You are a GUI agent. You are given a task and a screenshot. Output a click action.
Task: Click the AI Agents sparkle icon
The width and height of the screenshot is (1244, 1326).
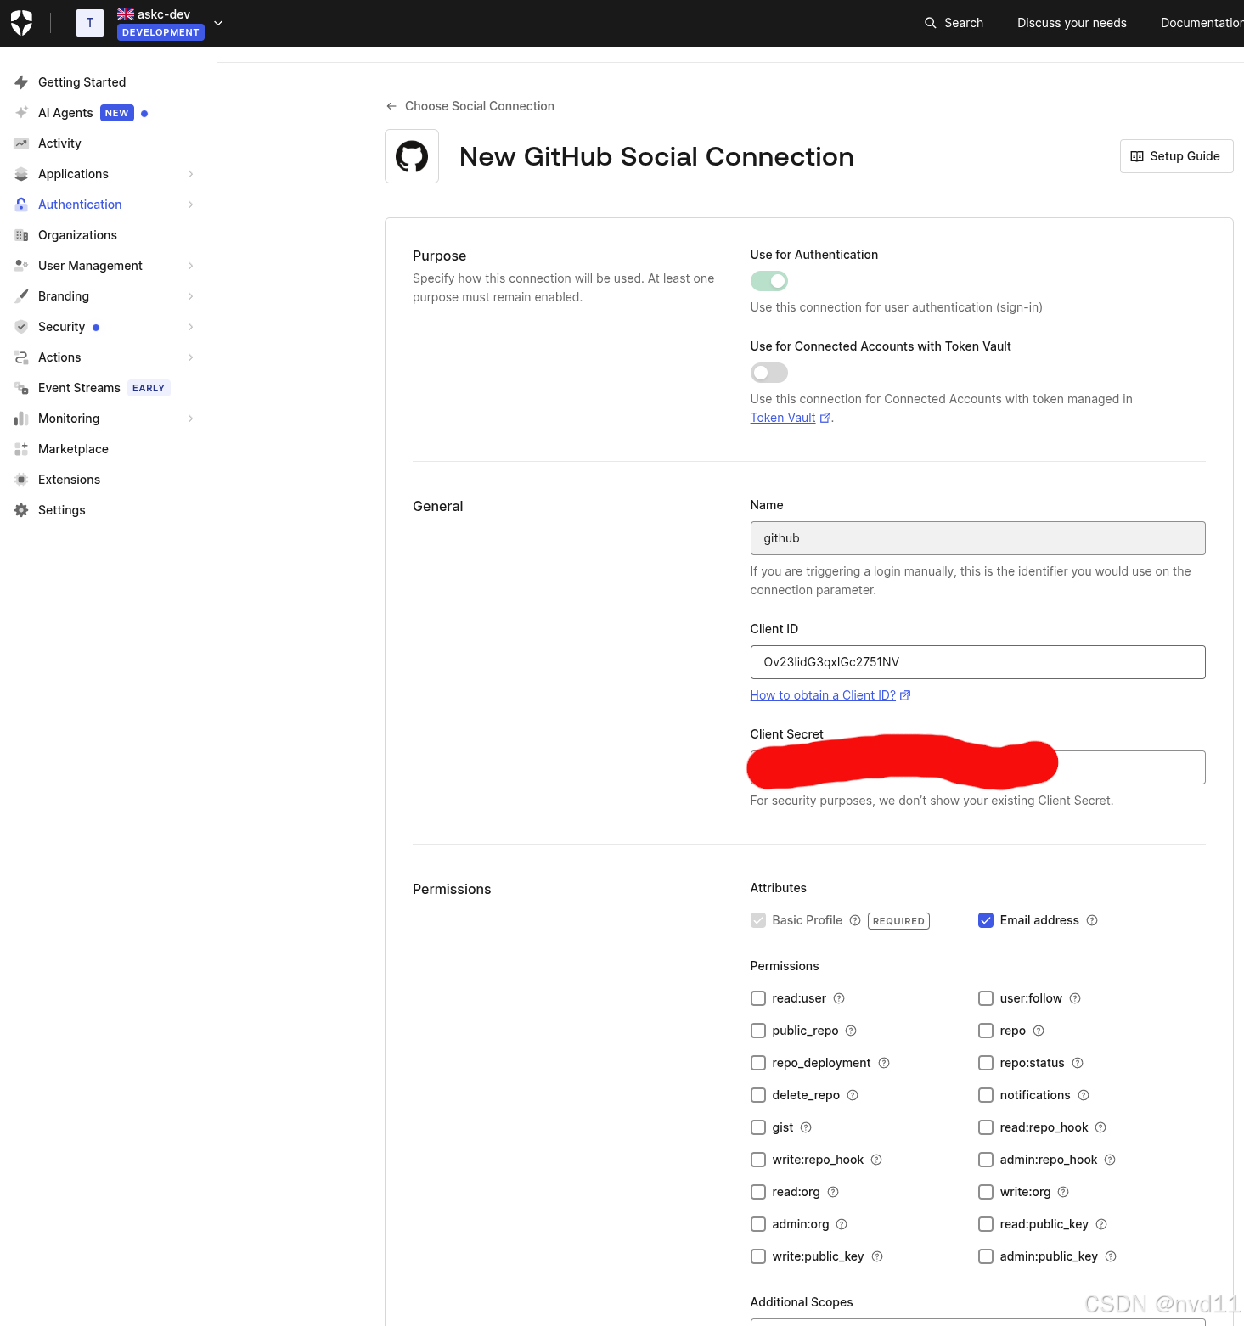click(21, 113)
